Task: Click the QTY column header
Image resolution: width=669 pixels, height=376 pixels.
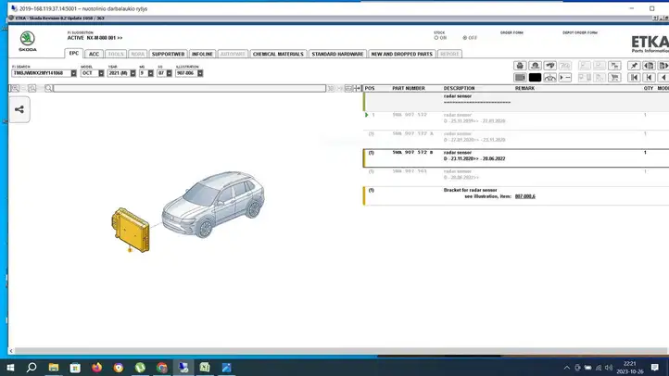Action: coord(649,88)
